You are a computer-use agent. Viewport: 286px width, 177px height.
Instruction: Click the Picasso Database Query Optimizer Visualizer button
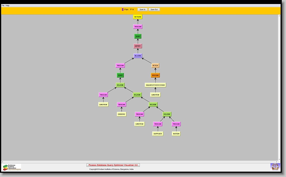point(113,165)
